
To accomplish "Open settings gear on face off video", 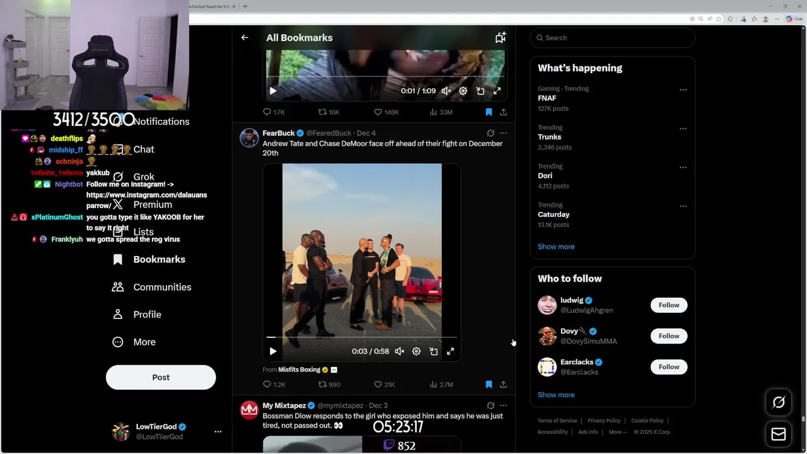I will (416, 351).
